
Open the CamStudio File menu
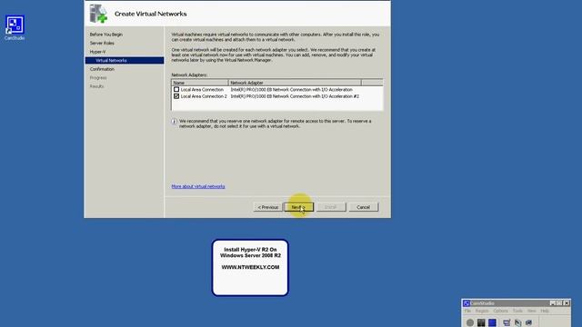tap(467, 311)
